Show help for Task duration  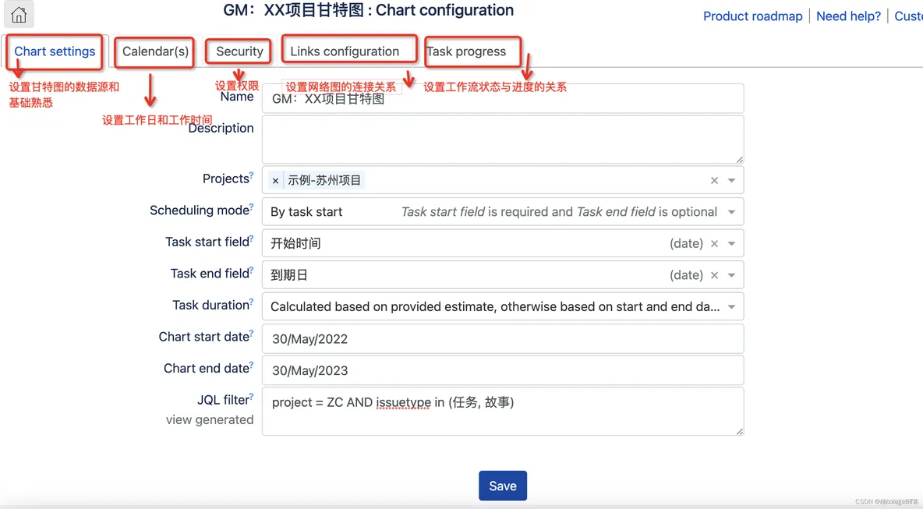251,302
